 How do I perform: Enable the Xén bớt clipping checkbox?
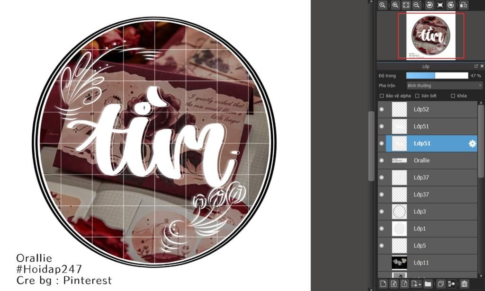pyautogui.click(x=417, y=96)
